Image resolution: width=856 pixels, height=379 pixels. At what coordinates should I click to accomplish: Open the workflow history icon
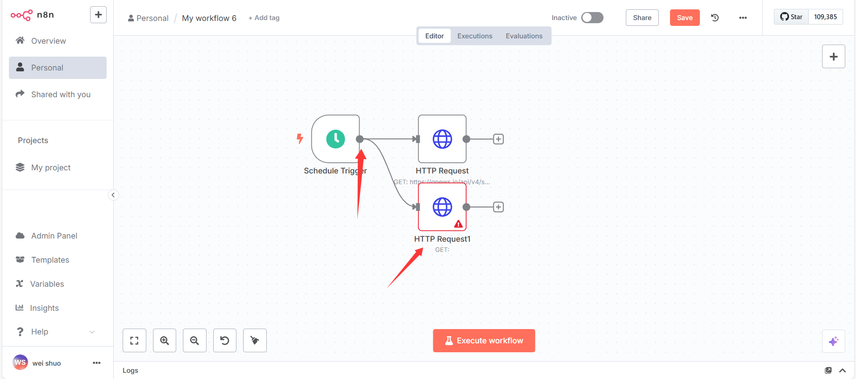[x=715, y=18]
